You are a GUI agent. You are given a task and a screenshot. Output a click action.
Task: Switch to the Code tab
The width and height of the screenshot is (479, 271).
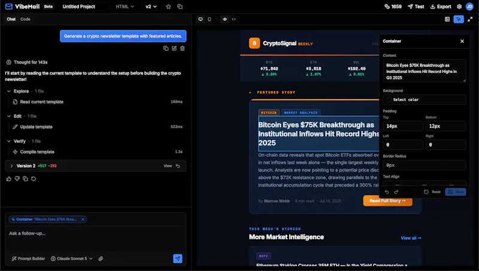tap(25, 19)
